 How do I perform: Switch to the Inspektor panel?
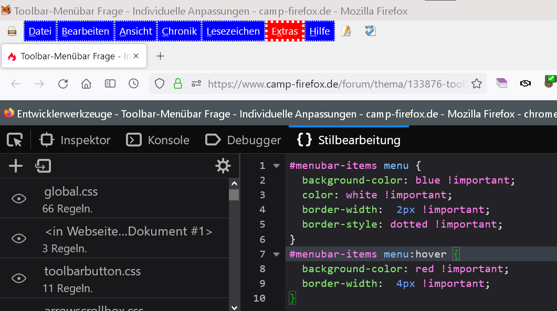(x=75, y=140)
